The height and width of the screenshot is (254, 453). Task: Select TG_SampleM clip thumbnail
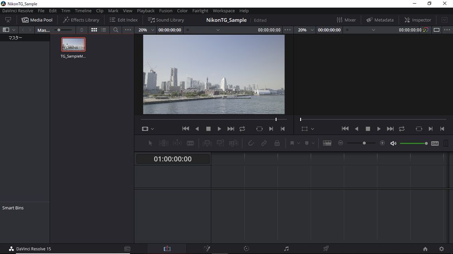[73, 44]
